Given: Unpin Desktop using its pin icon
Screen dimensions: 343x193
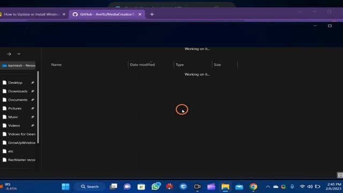Looking at the screenshot, I should pyautogui.click(x=32, y=83).
